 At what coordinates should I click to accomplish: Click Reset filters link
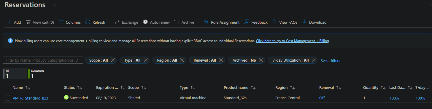[x=330, y=60]
